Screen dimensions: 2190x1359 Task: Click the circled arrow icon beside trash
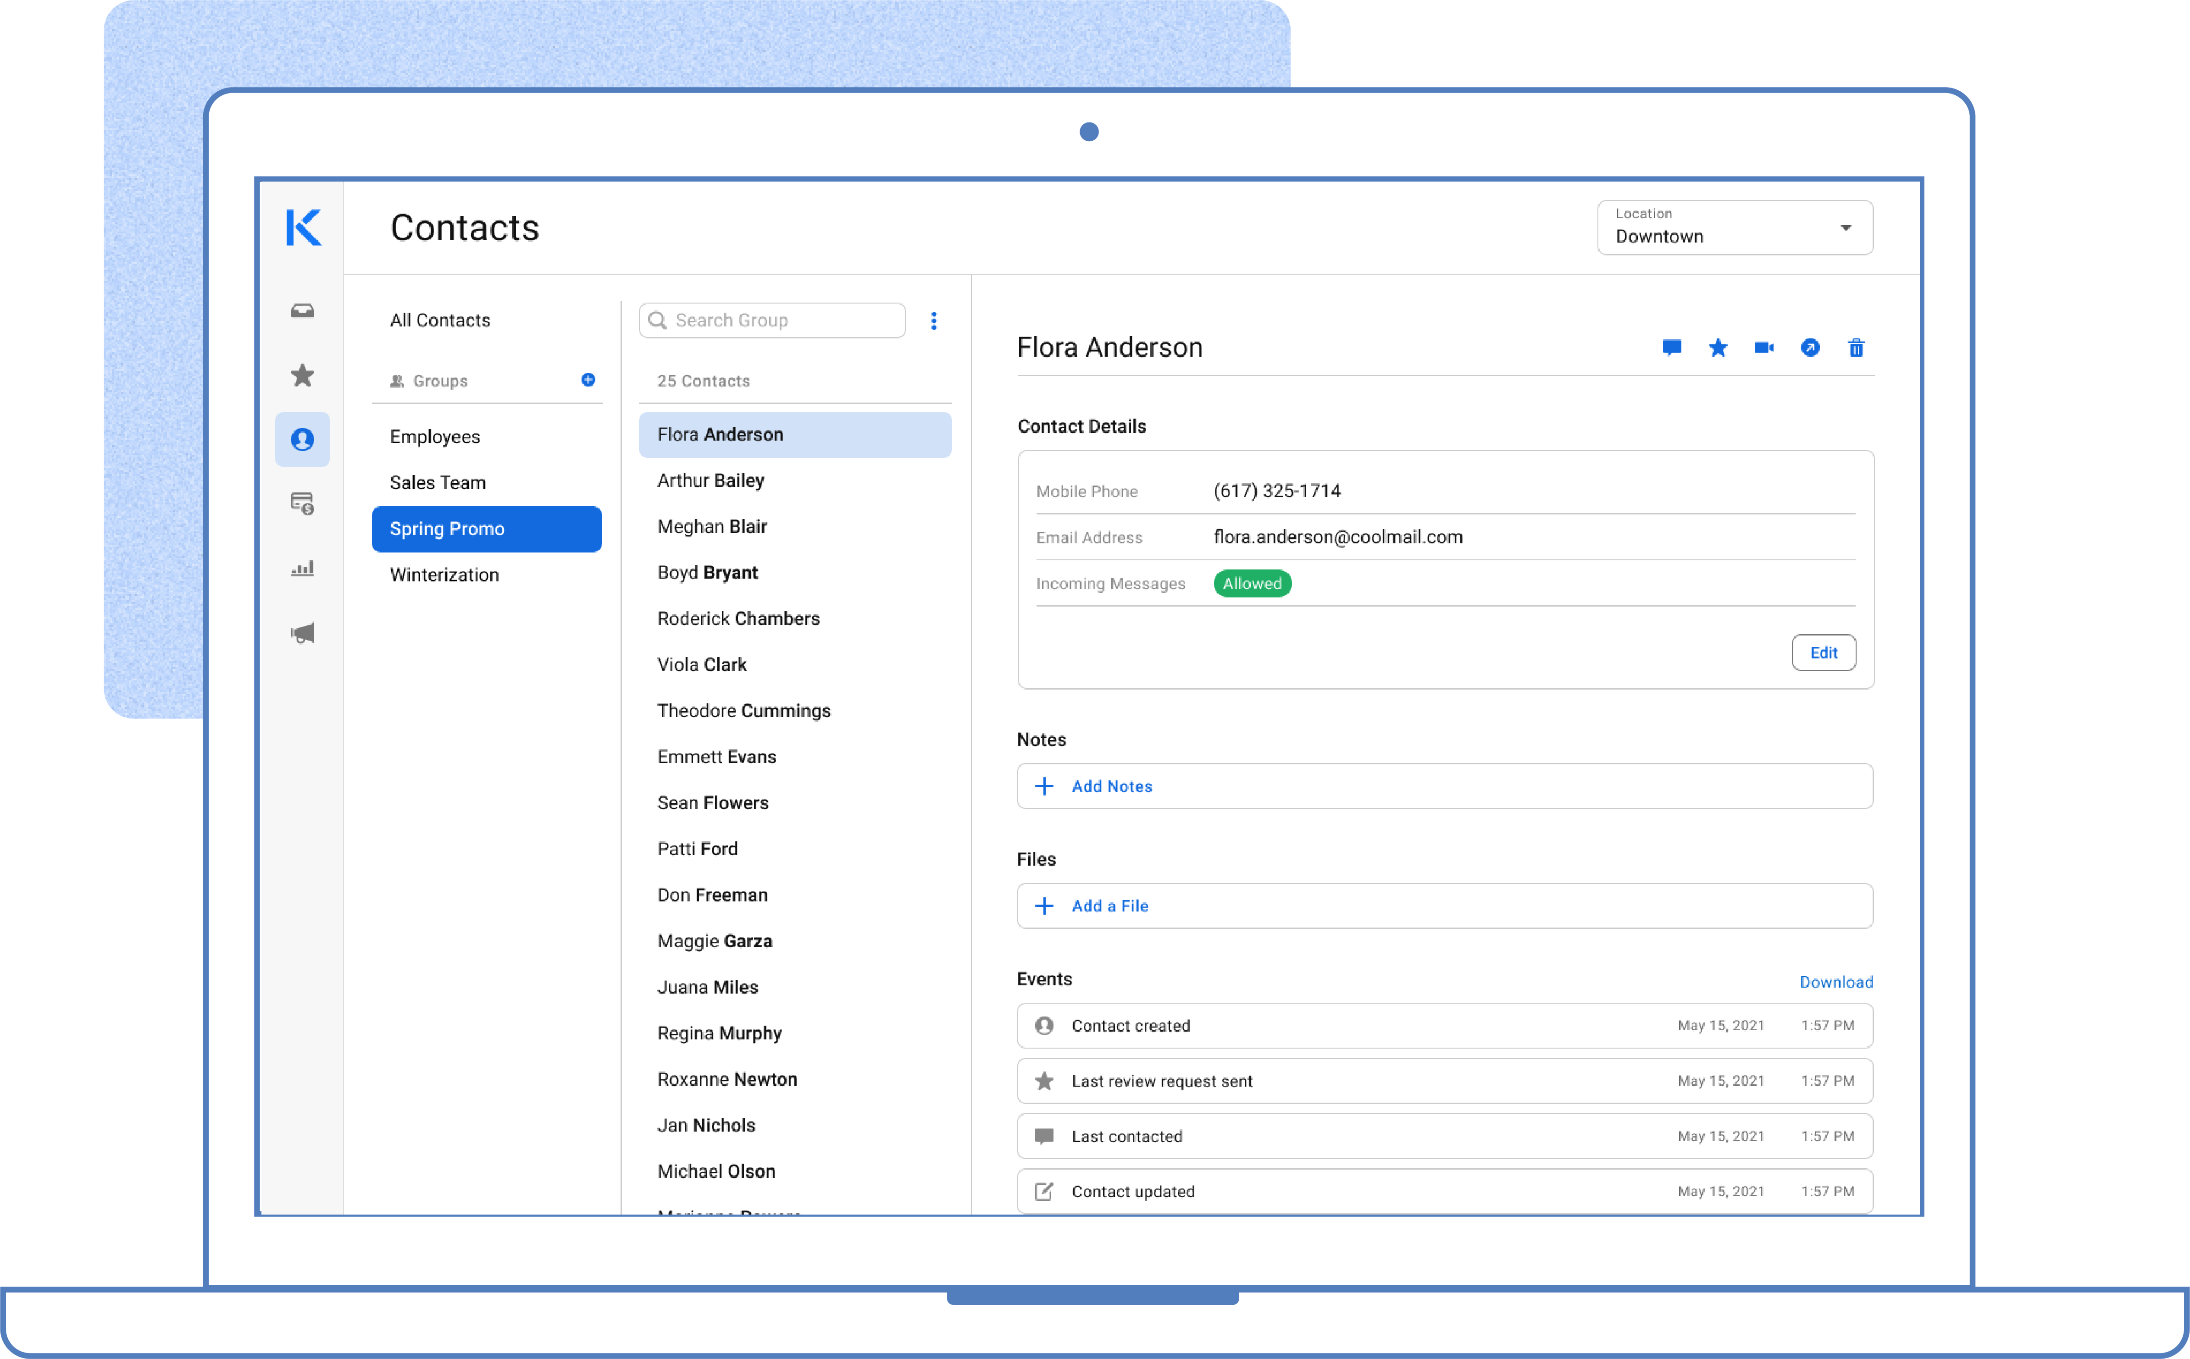click(1811, 348)
